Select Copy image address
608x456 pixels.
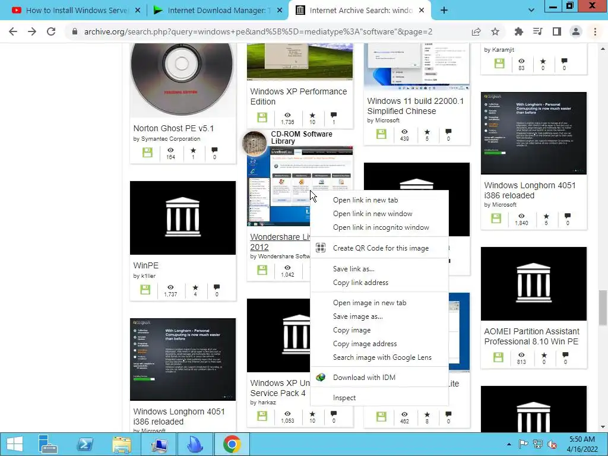point(379,344)
